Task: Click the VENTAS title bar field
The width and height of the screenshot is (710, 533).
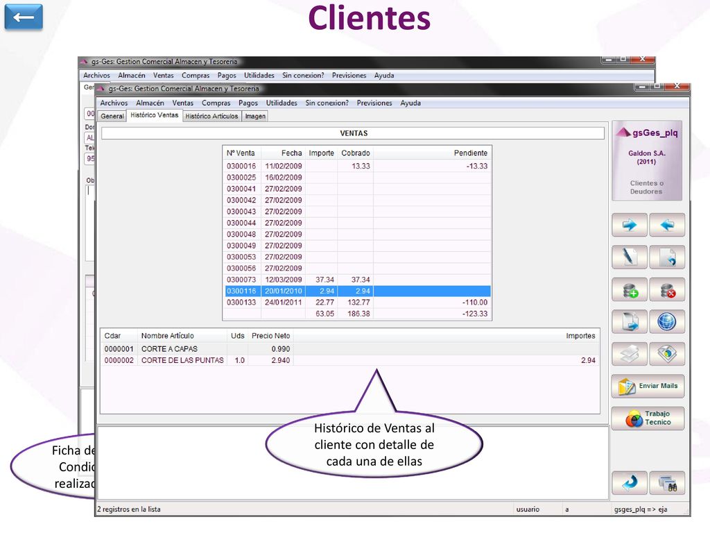Action: [x=353, y=133]
